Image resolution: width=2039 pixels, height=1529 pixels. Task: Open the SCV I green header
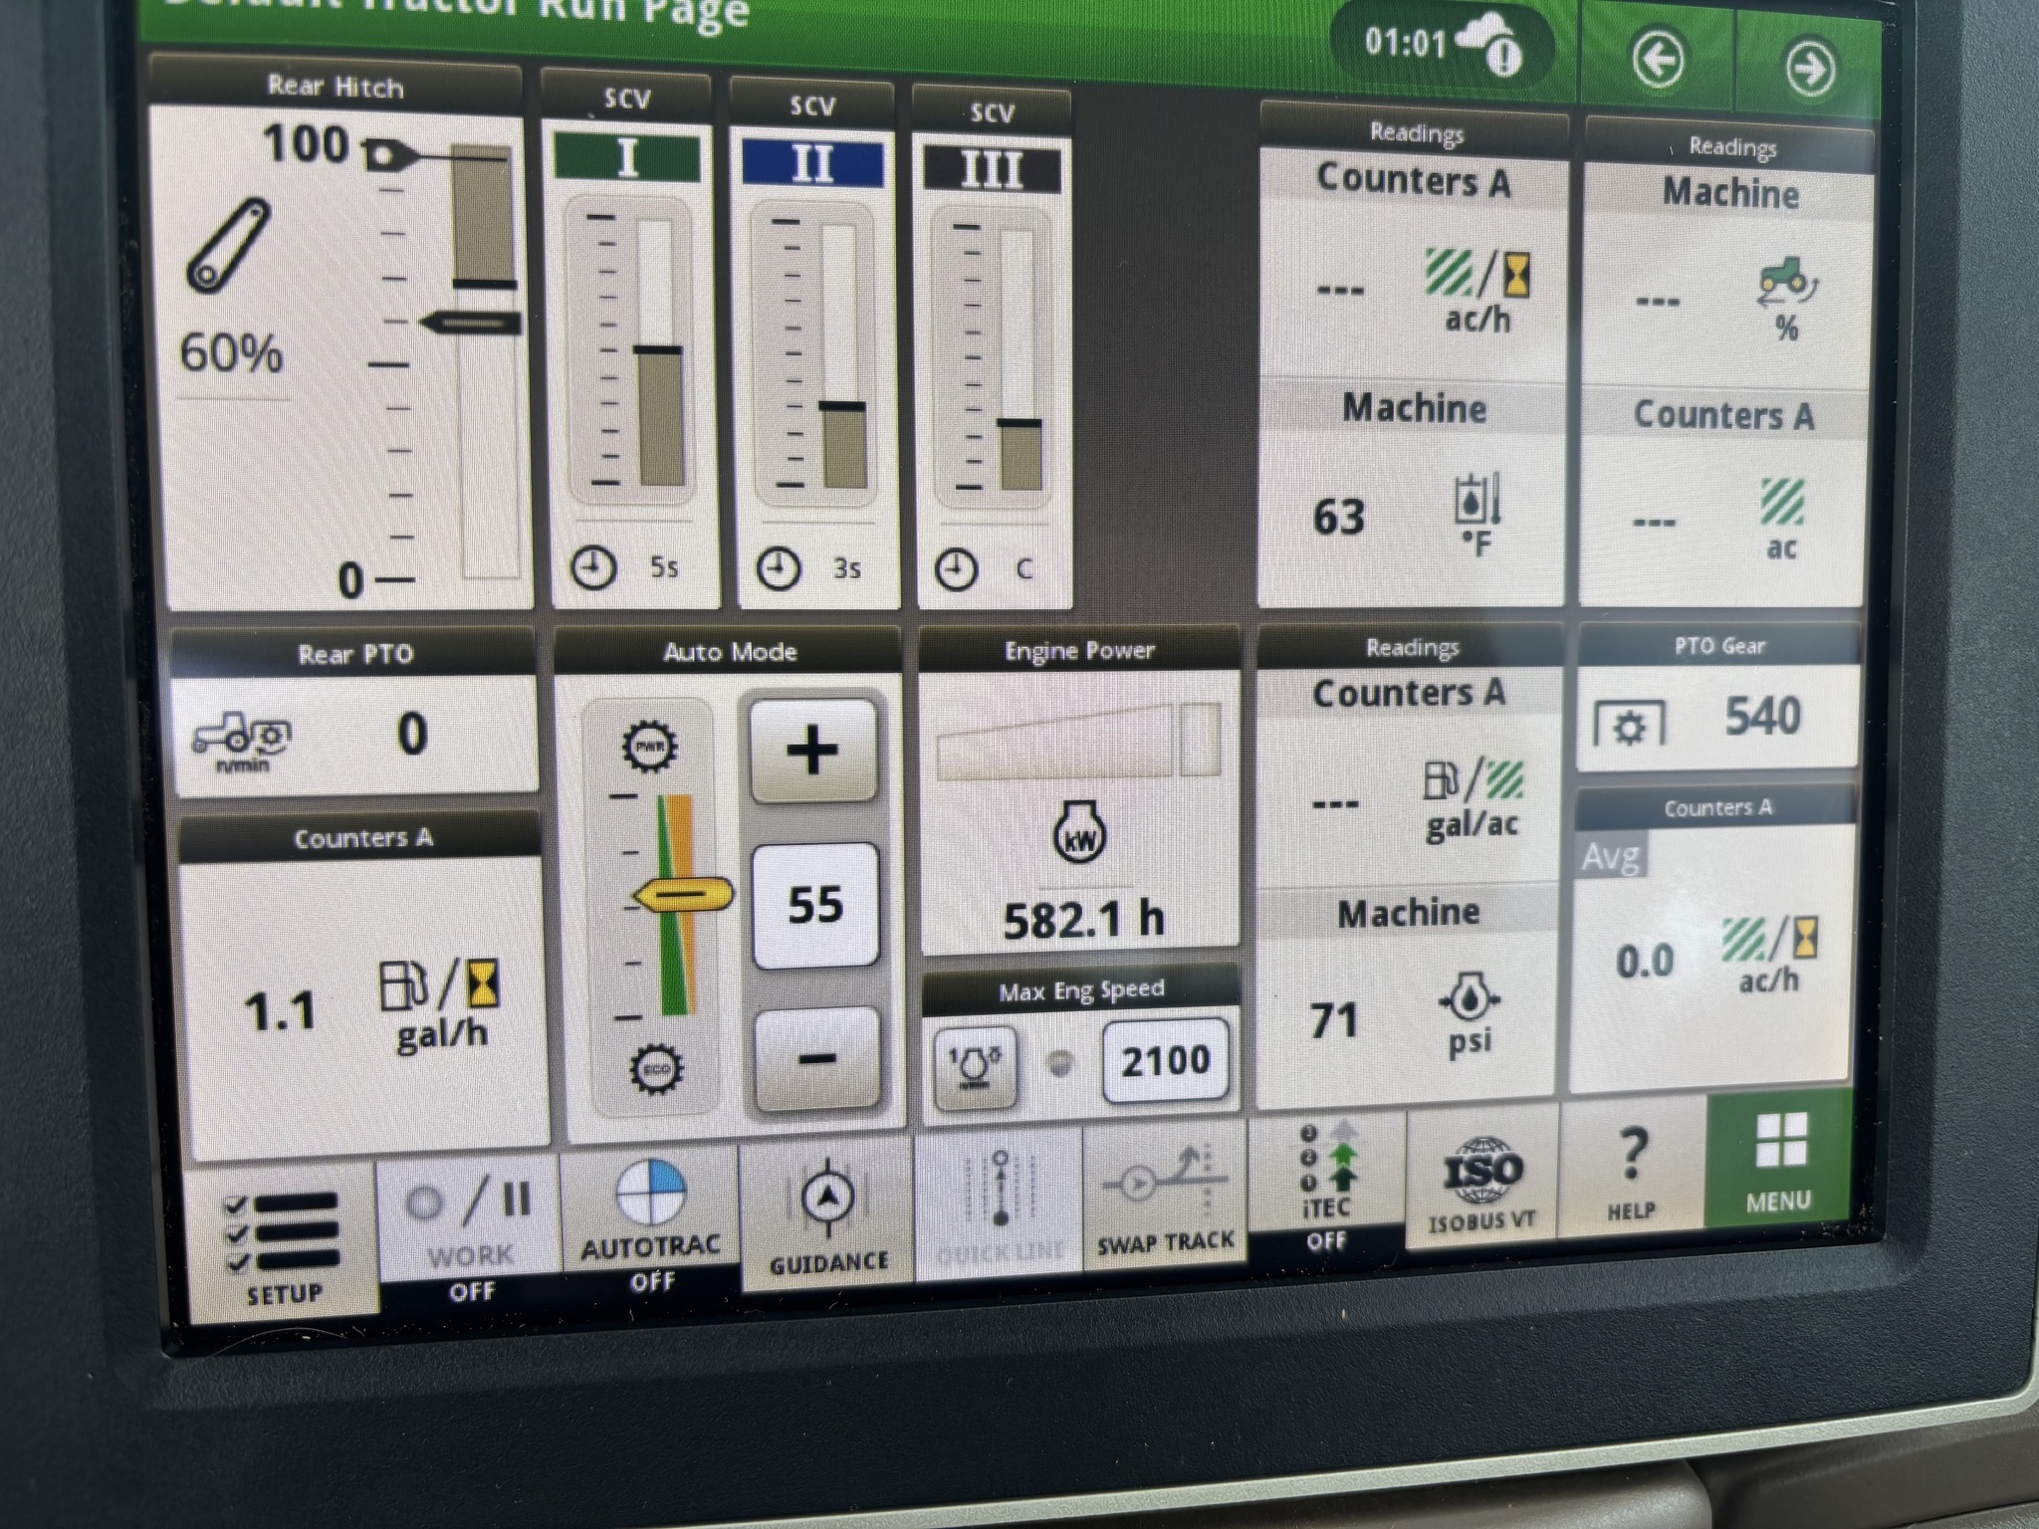(627, 157)
